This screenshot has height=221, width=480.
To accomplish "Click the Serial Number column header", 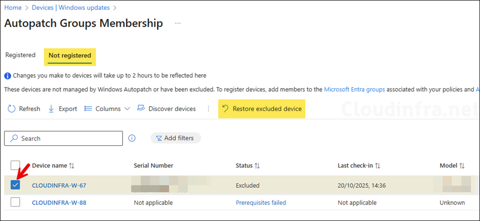I will pos(154,165).
